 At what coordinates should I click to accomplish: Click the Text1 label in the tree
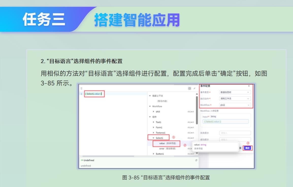pos(158,122)
